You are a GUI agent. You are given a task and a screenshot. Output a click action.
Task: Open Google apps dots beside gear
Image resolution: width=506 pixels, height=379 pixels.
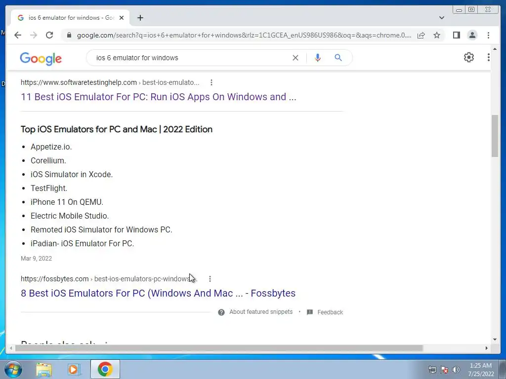(x=488, y=57)
